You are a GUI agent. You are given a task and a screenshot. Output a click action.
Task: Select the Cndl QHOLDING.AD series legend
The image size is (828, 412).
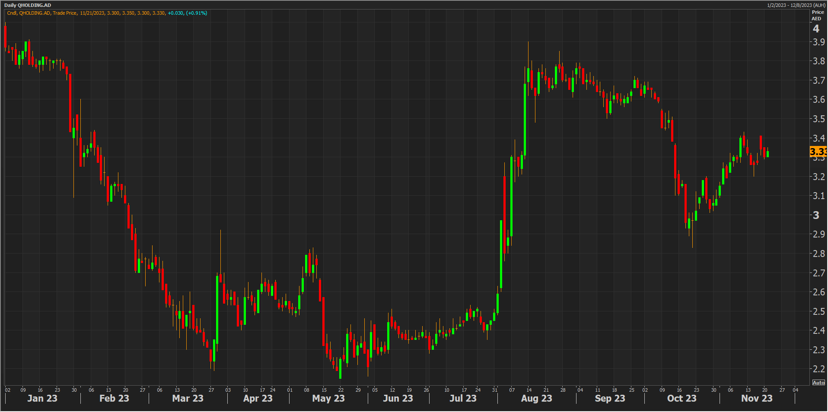pos(107,13)
